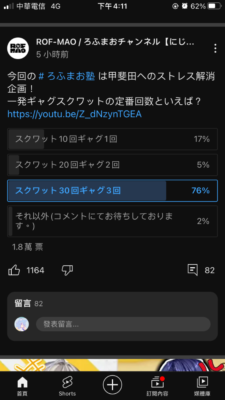Tap the #ろふまお塾 hashtag
The height and width of the screenshot is (400, 225).
[x=67, y=76]
